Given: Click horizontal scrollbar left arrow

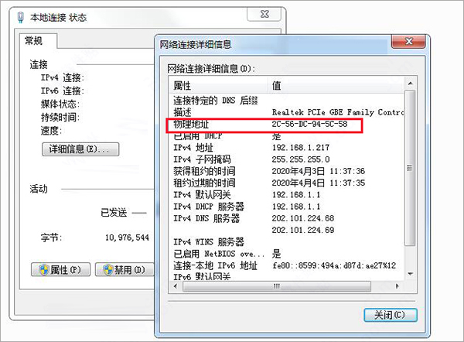Looking at the screenshot, I should pos(176,286).
